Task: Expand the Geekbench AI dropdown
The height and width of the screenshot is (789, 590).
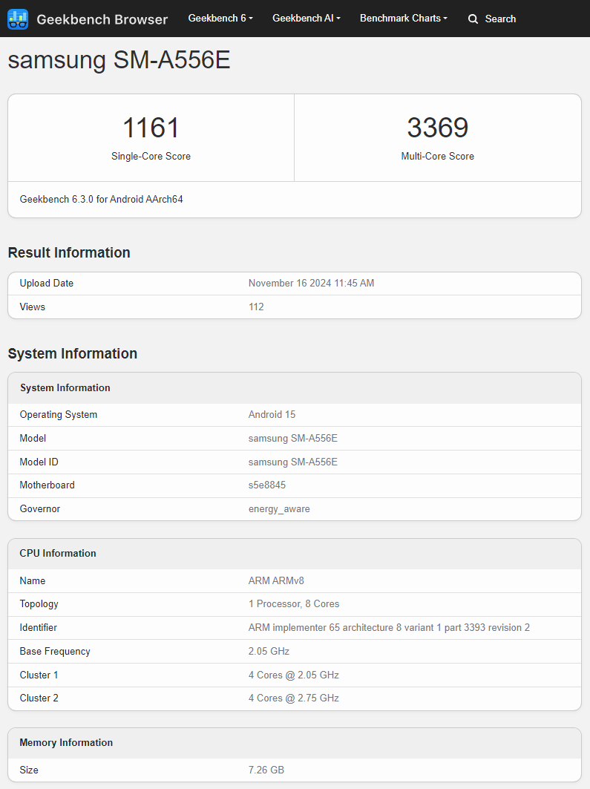Action: point(307,19)
